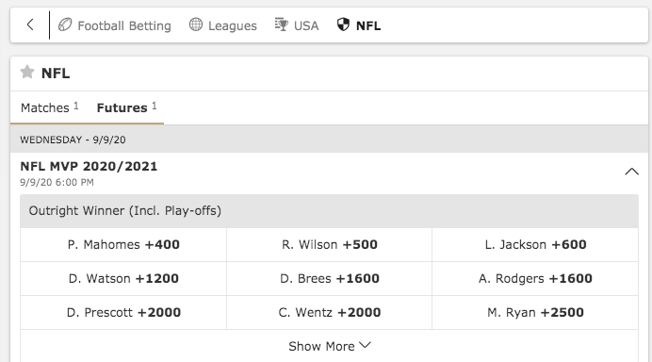652x362 pixels.
Task: Toggle the NFL favorite star
Action: pos(27,73)
